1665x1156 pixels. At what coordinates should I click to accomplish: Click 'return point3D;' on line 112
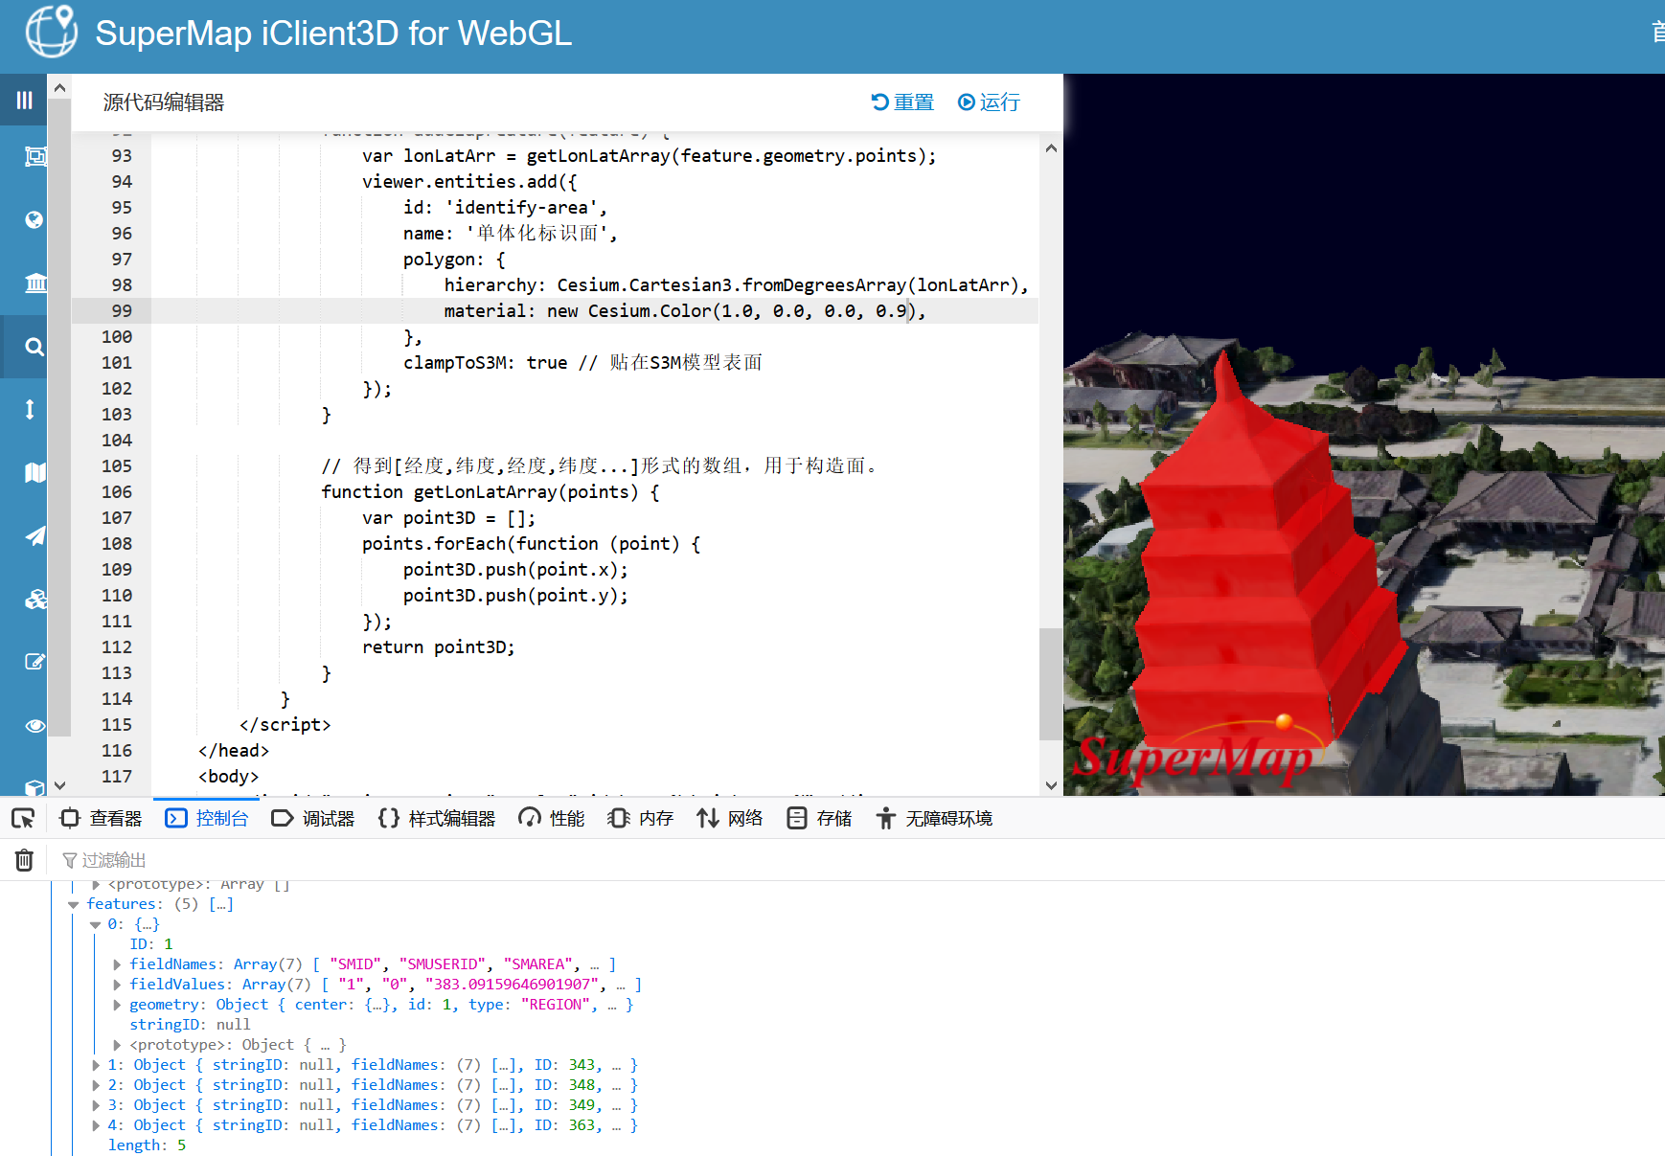pos(439,647)
